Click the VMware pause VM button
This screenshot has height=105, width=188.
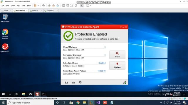35,6
